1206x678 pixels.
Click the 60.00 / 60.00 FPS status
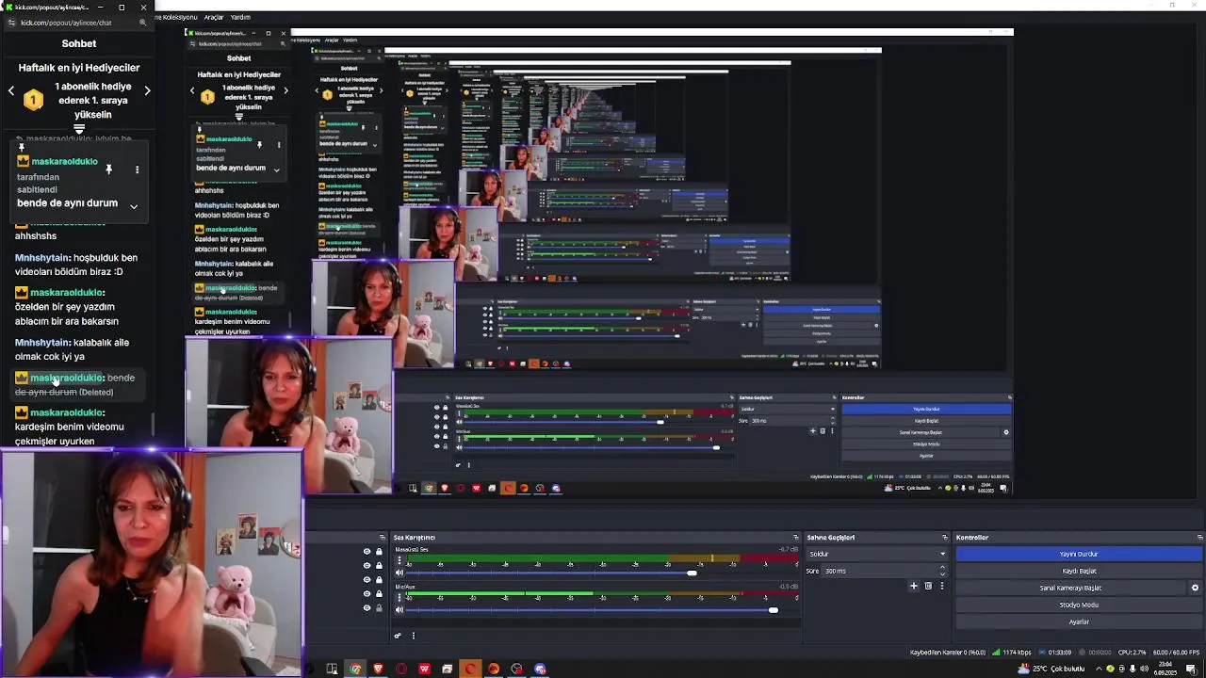[1176, 653]
